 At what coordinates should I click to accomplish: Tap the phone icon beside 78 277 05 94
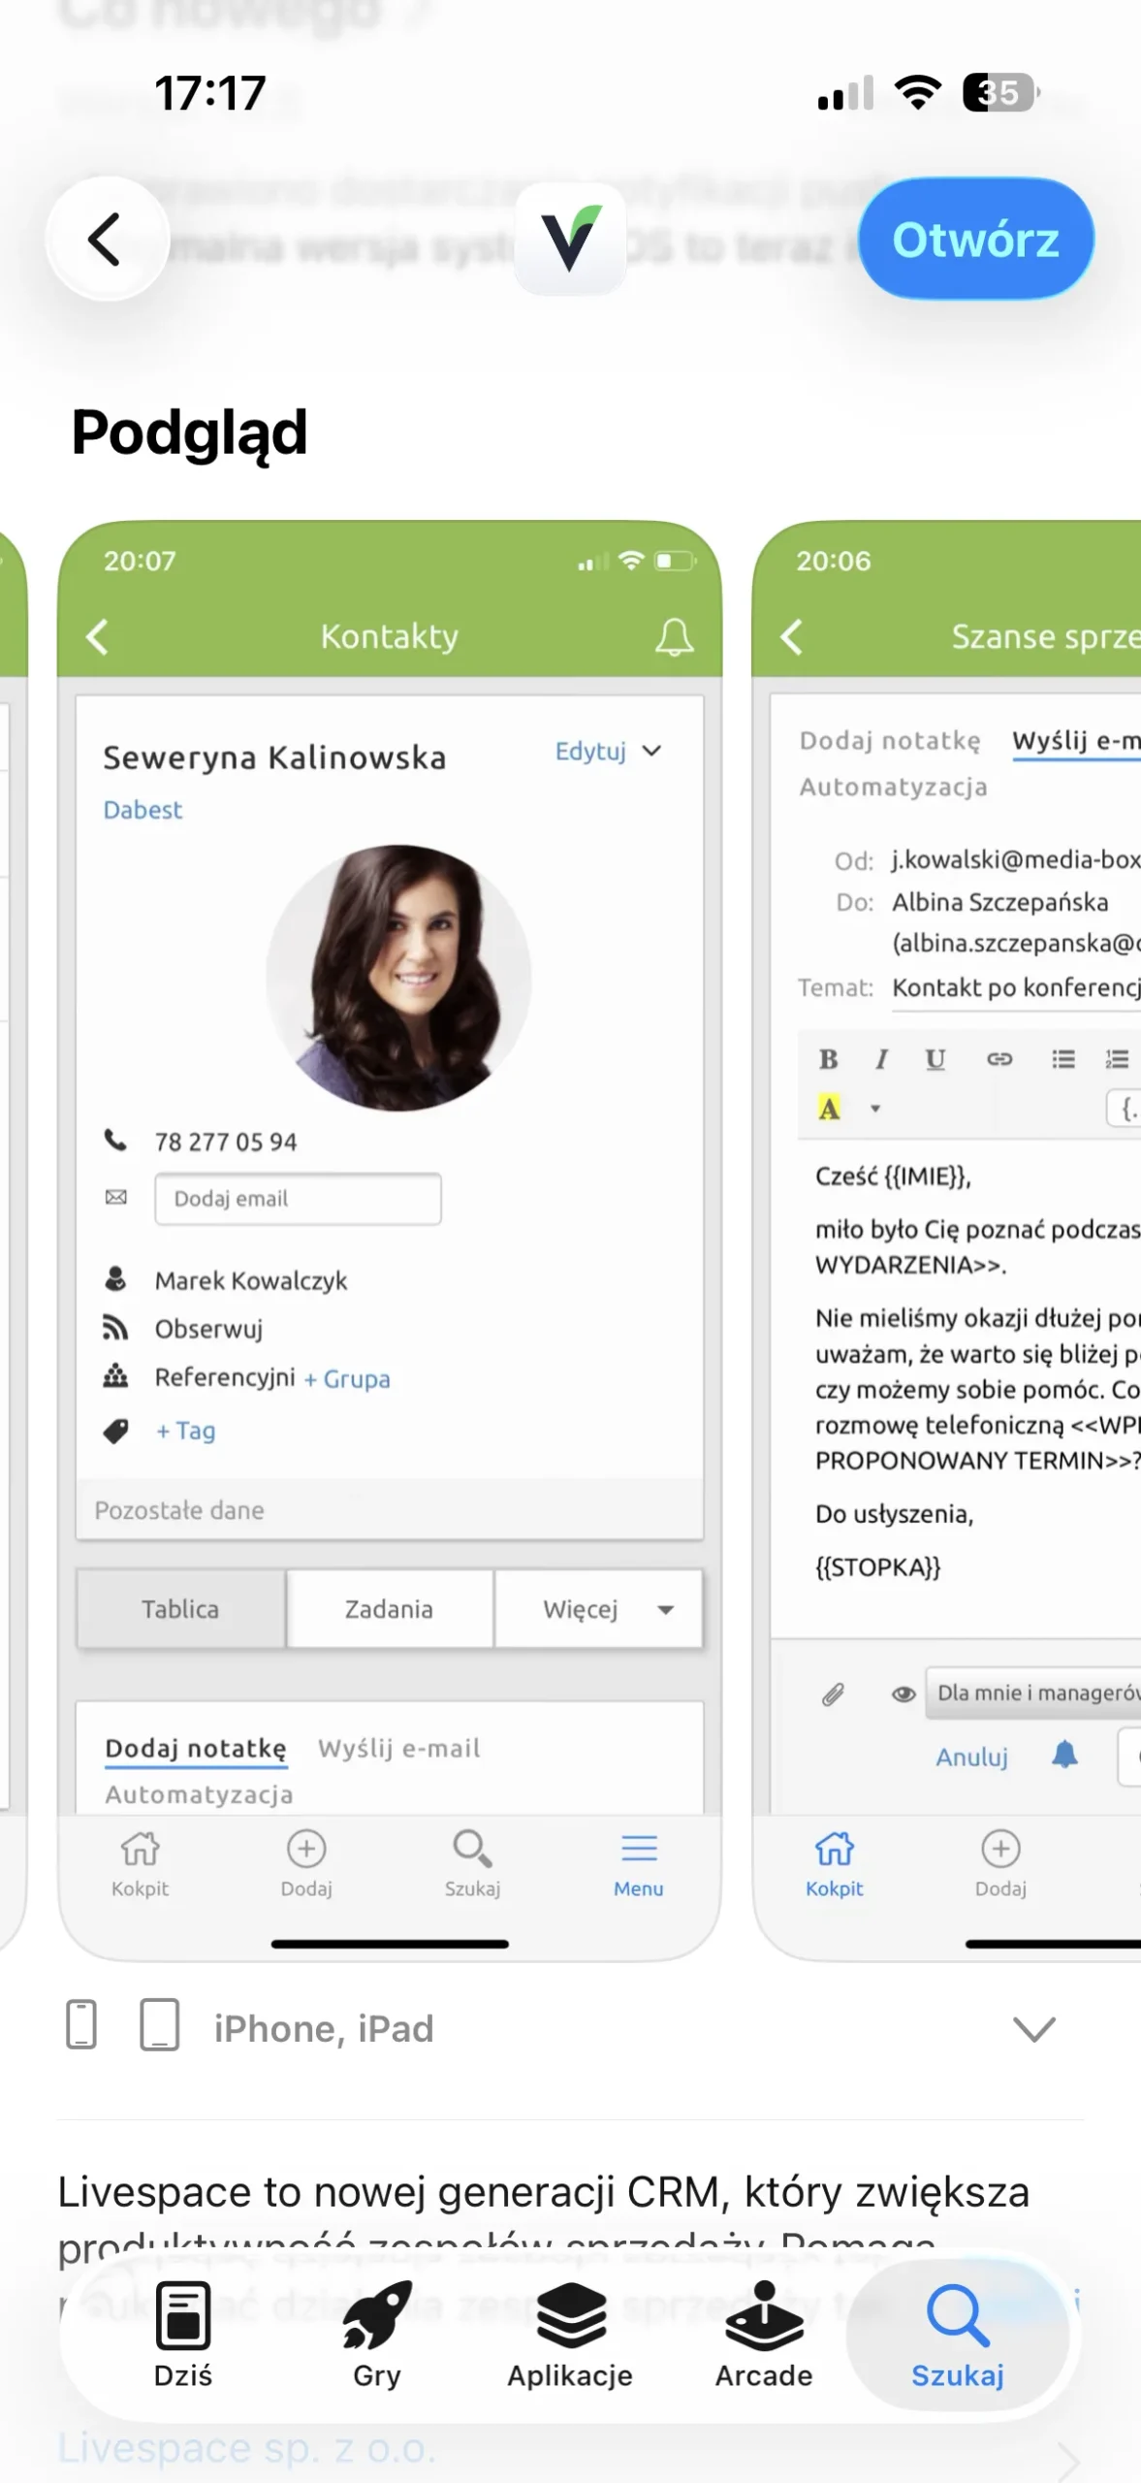pyautogui.click(x=115, y=1141)
